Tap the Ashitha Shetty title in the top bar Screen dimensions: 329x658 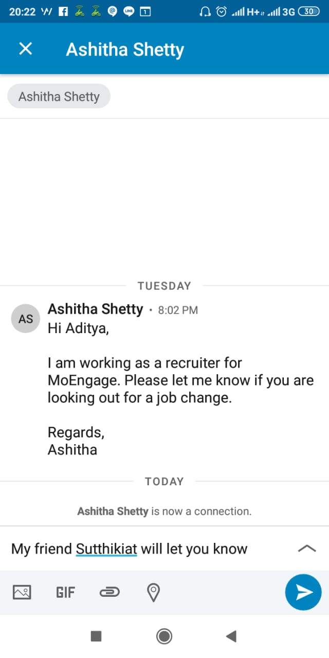[x=125, y=49]
